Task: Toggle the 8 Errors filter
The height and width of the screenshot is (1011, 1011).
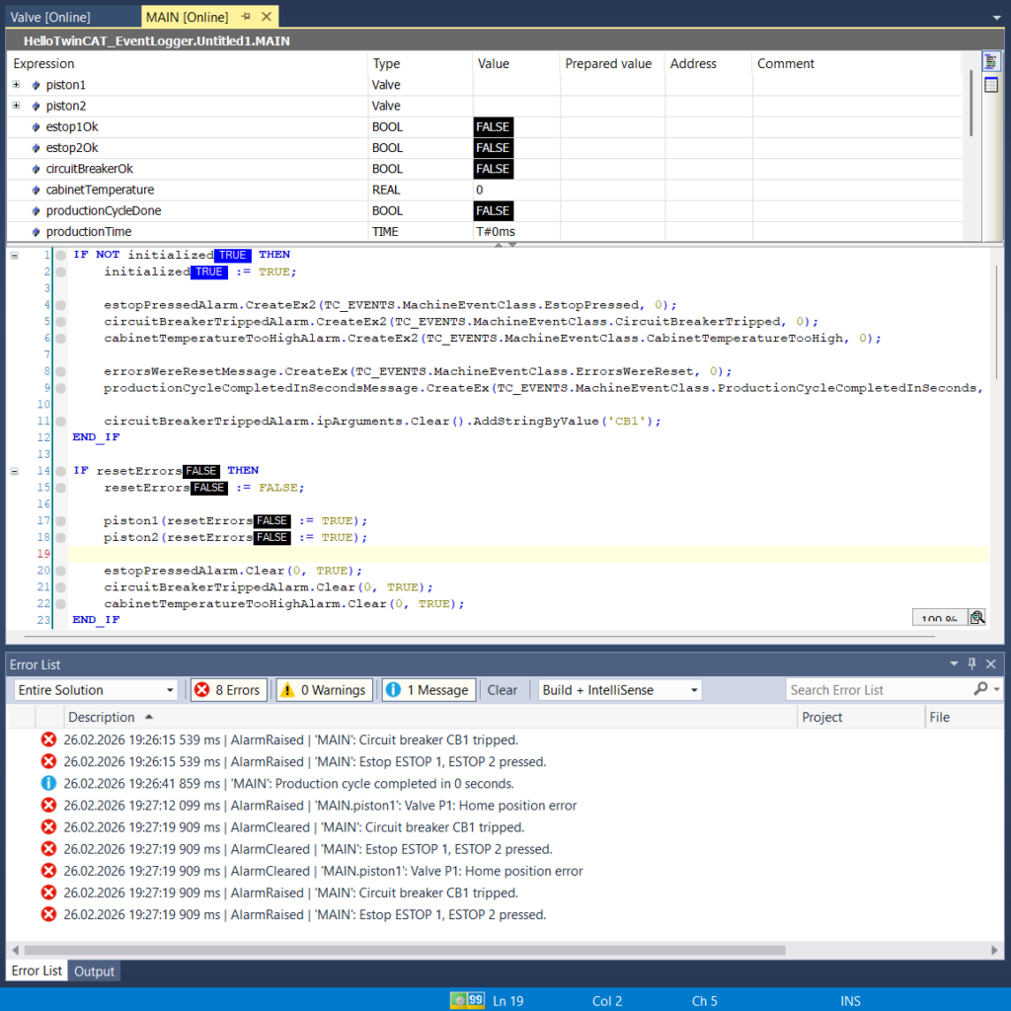Action: click(x=227, y=690)
